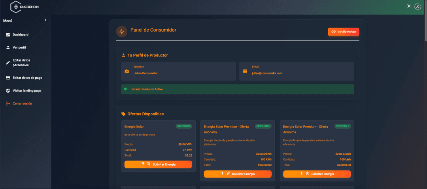Viewport: 427px width, 189px height.
Task: Click the Ofertas Disponibles heading
Action: pyautogui.click(x=145, y=114)
